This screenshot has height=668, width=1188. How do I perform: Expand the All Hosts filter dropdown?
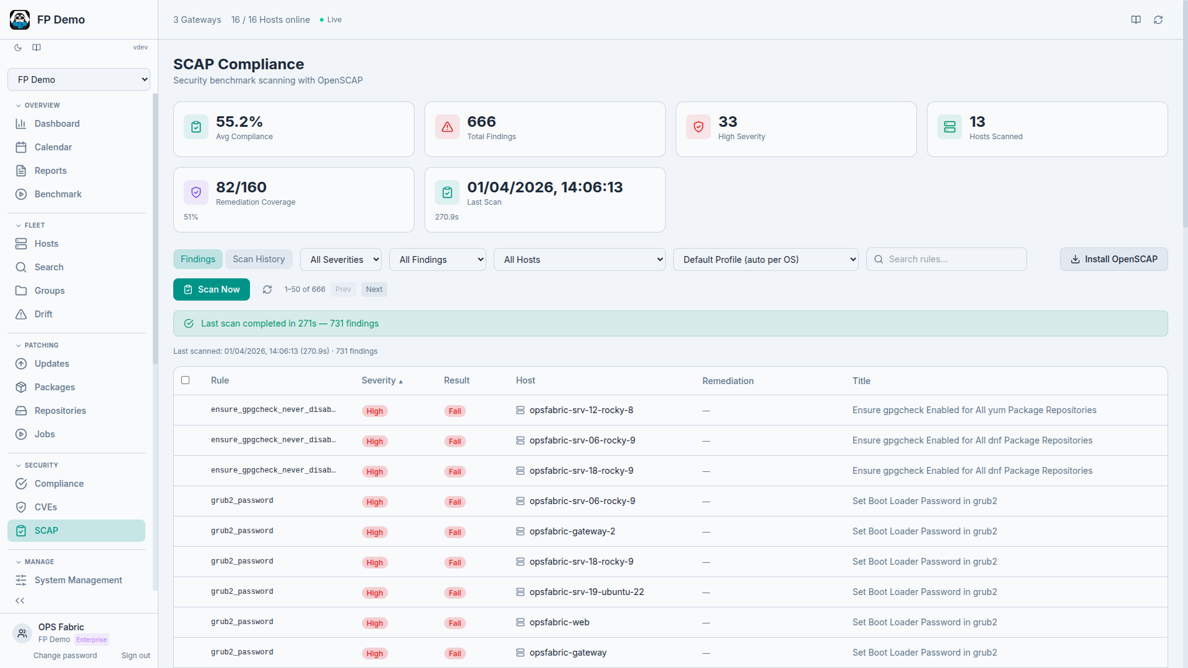click(579, 259)
